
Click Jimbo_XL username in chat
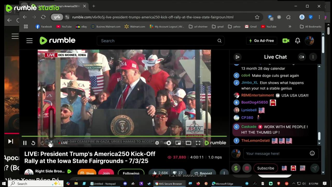click(x=250, y=83)
